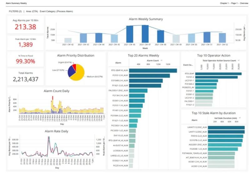Click the Total Alarms count card
This screenshot has height=173, width=250.
point(26,76)
